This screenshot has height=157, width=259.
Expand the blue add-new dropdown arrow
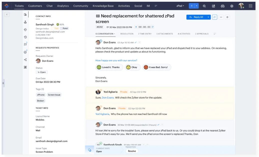(197, 6)
